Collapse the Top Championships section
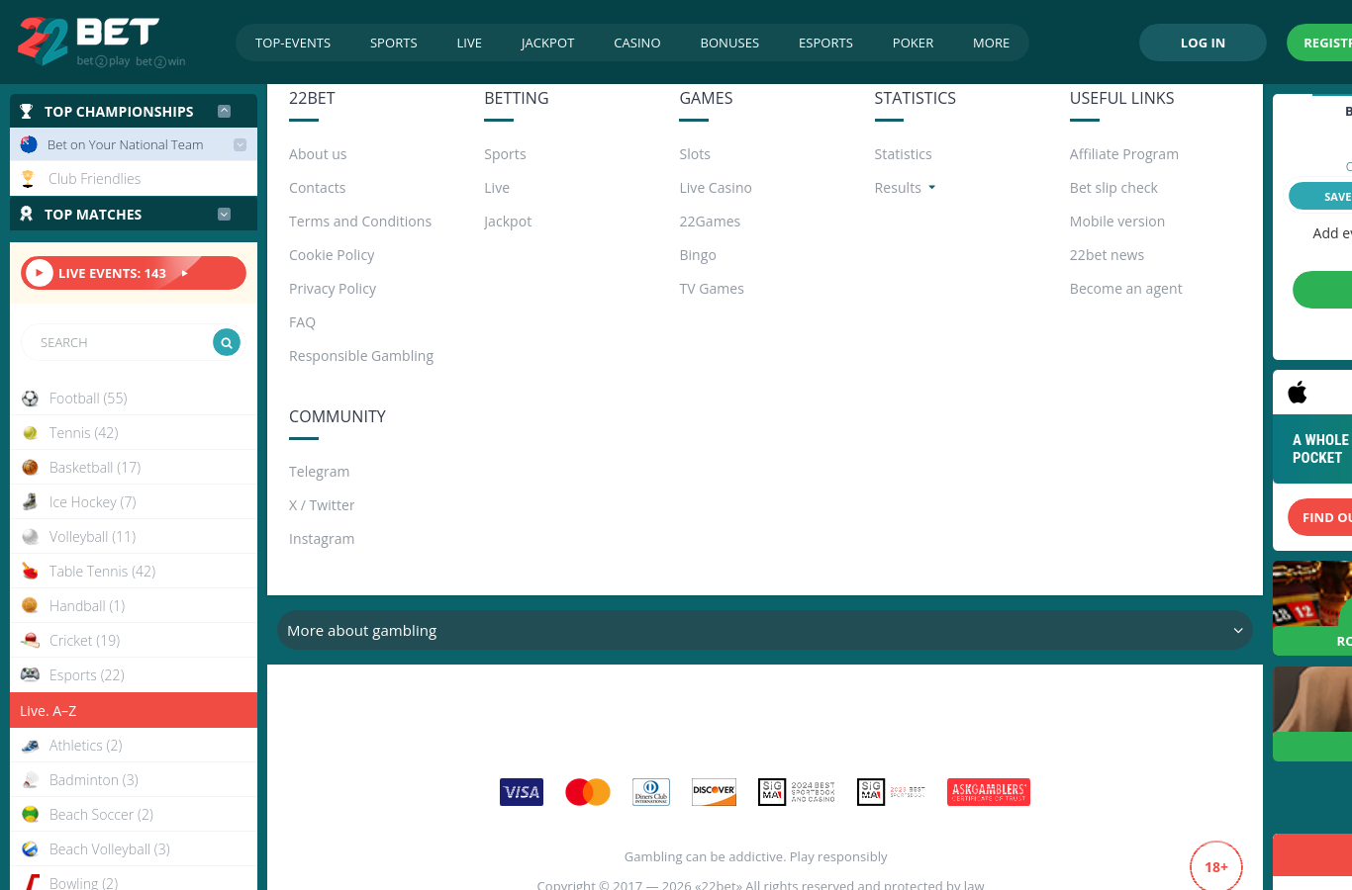The image size is (1352, 890). point(224,111)
